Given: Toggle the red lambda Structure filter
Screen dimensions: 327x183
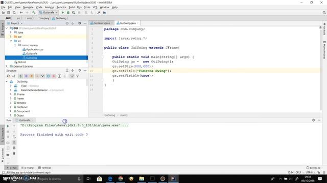Looking at the screenshot, I should pos(54,76).
